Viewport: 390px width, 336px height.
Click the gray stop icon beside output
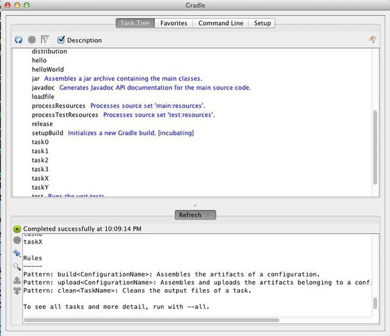17,240
